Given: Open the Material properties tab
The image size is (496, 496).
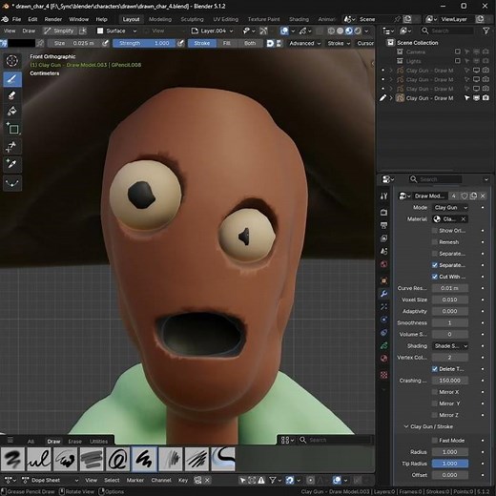Looking at the screenshot, I should click(x=383, y=359).
